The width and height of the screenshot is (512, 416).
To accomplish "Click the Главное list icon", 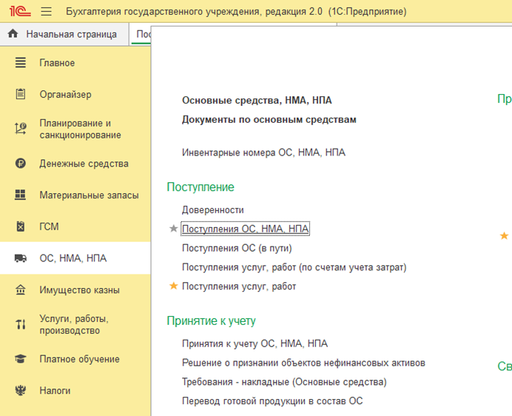I will 20,62.
